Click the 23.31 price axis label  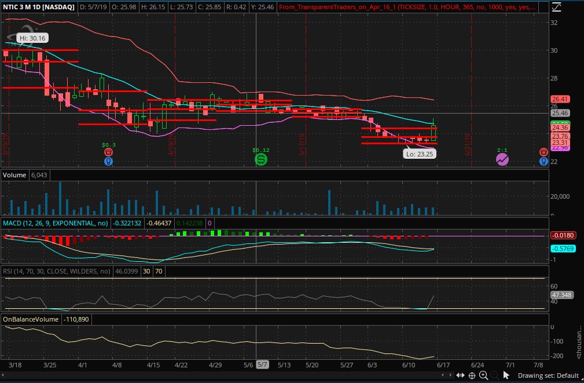(560, 143)
